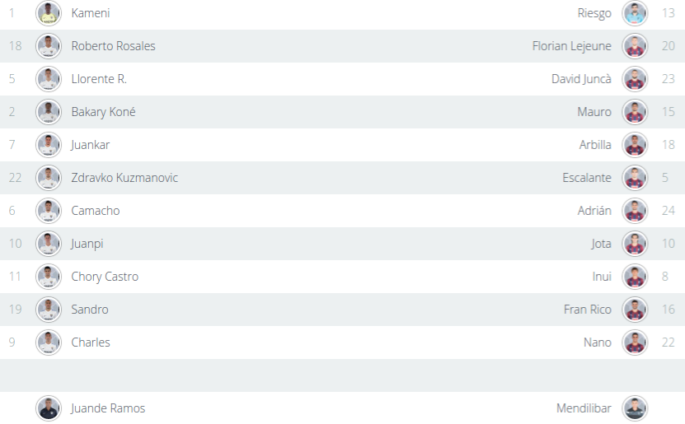Open the Fran Rico player link

click(x=587, y=310)
